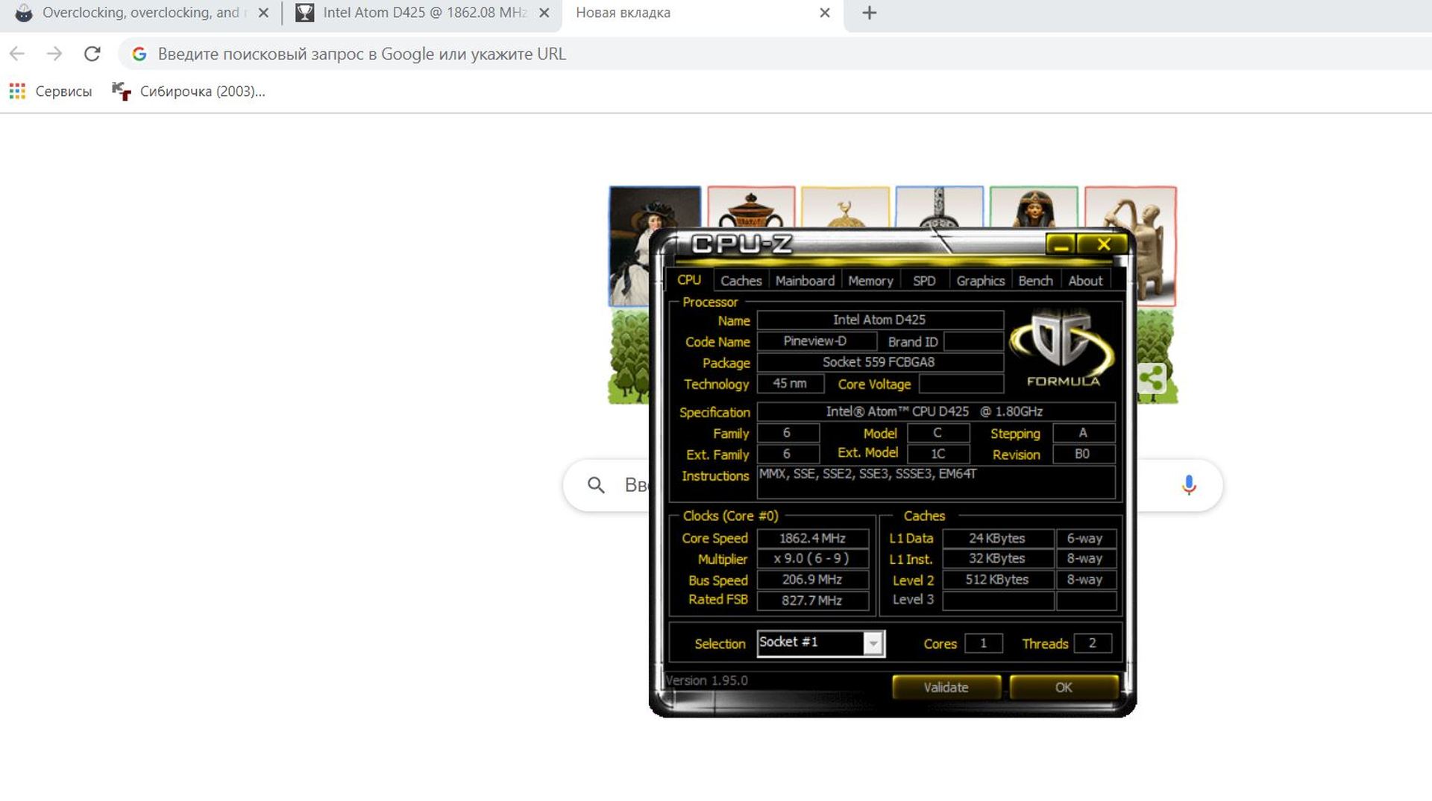Open the Mainboard tab in CPU-Z
The image size is (1432, 801).
805,281
